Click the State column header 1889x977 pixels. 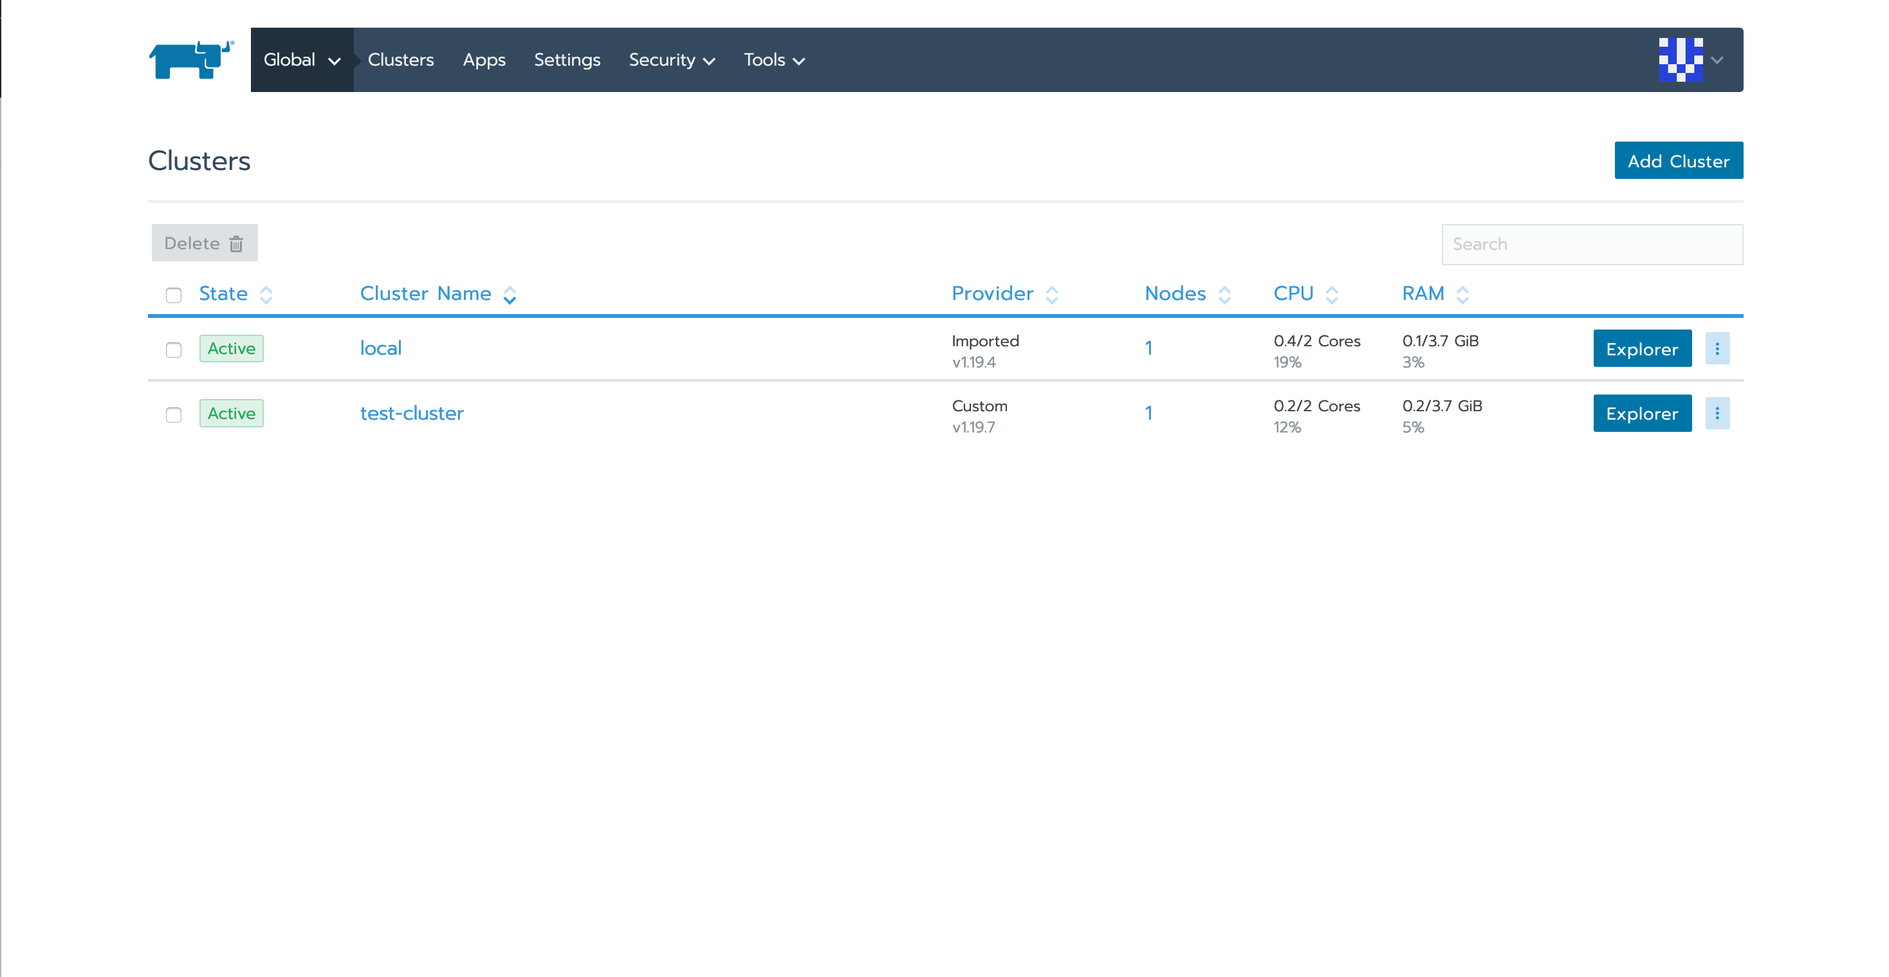223,293
